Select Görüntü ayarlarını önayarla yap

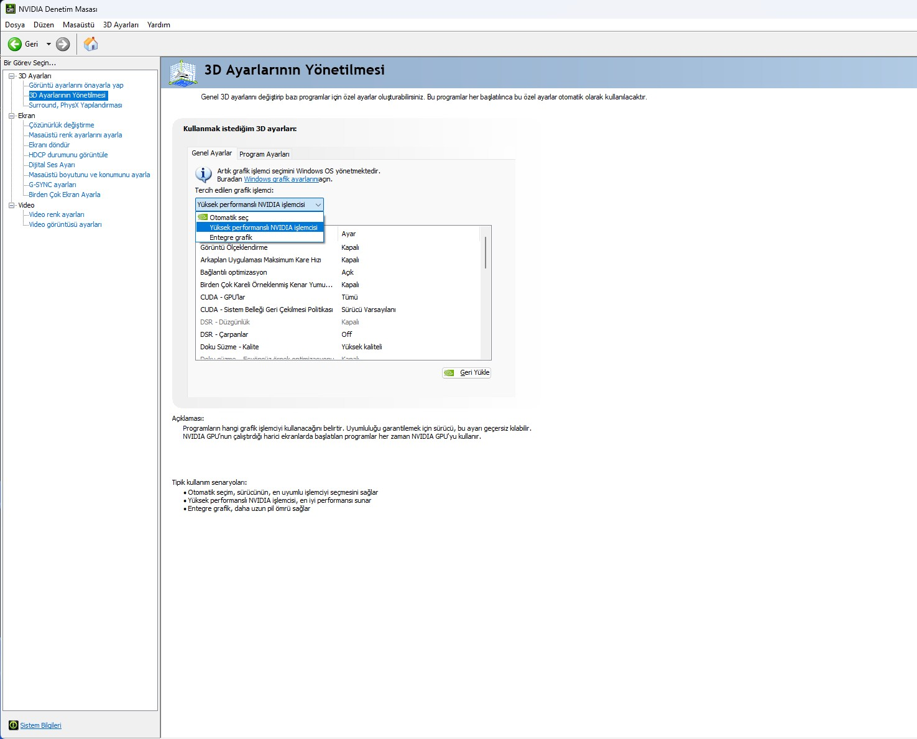pyautogui.click(x=76, y=85)
